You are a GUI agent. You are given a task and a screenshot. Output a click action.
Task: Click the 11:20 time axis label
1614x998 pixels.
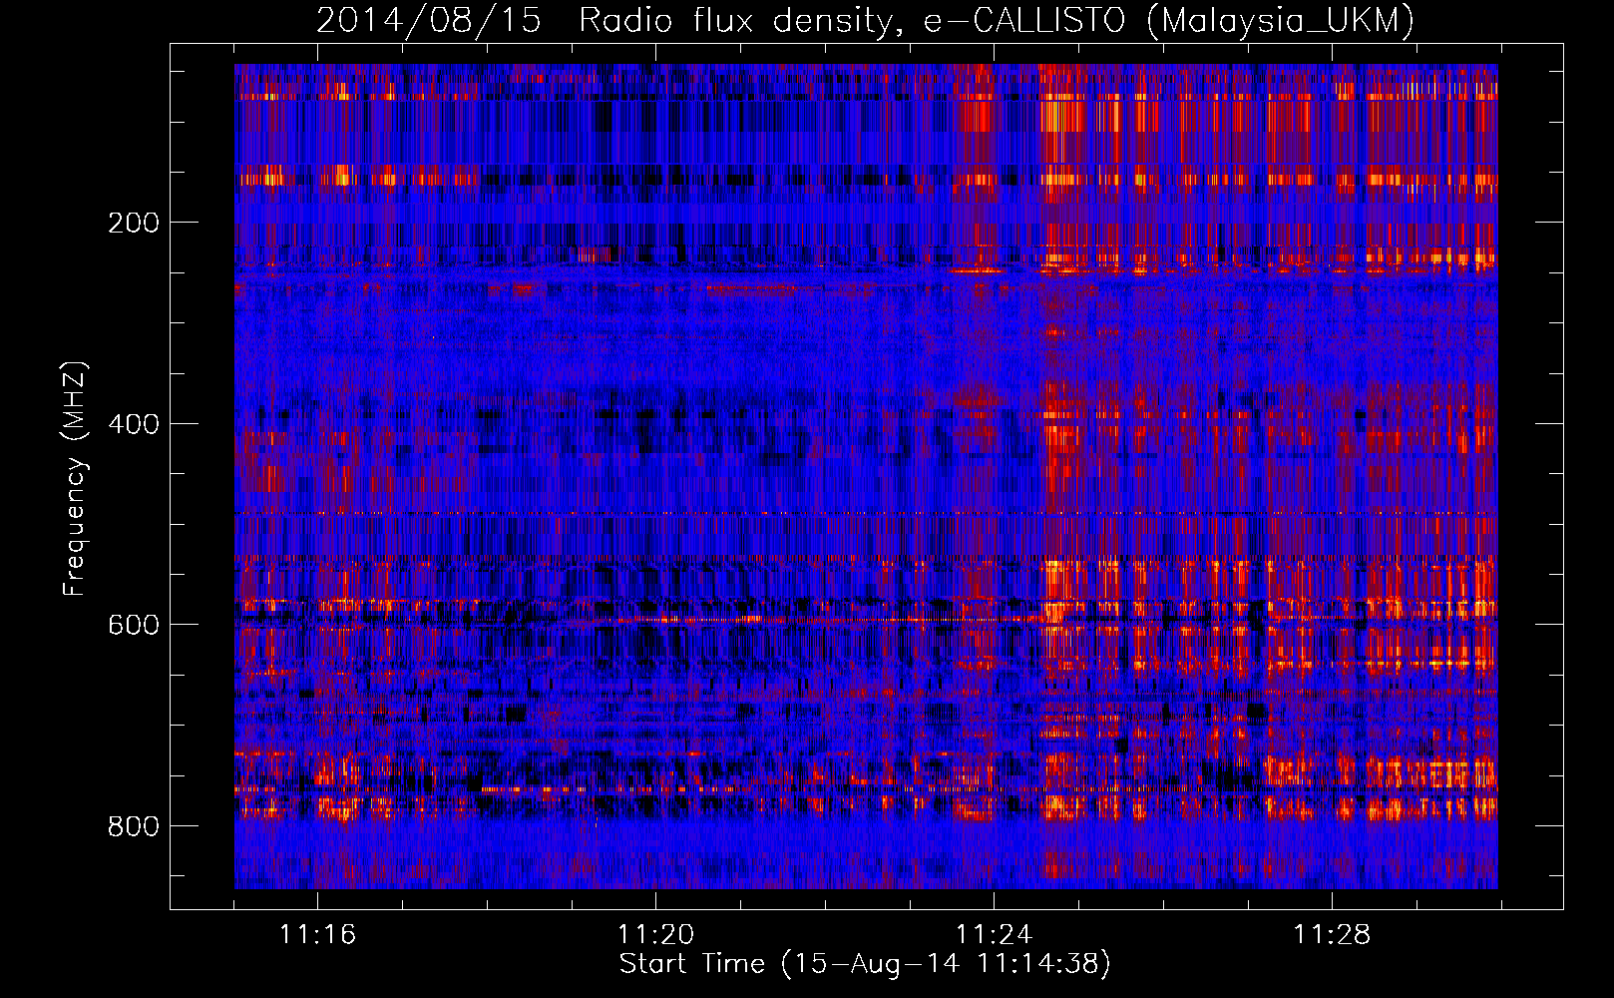pyautogui.click(x=655, y=934)
